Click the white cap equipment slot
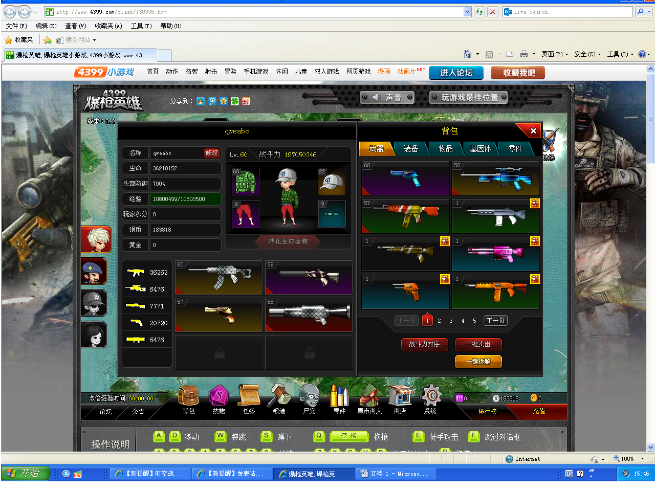The width and height of the screenshot is (655, 491). (332, 182)
